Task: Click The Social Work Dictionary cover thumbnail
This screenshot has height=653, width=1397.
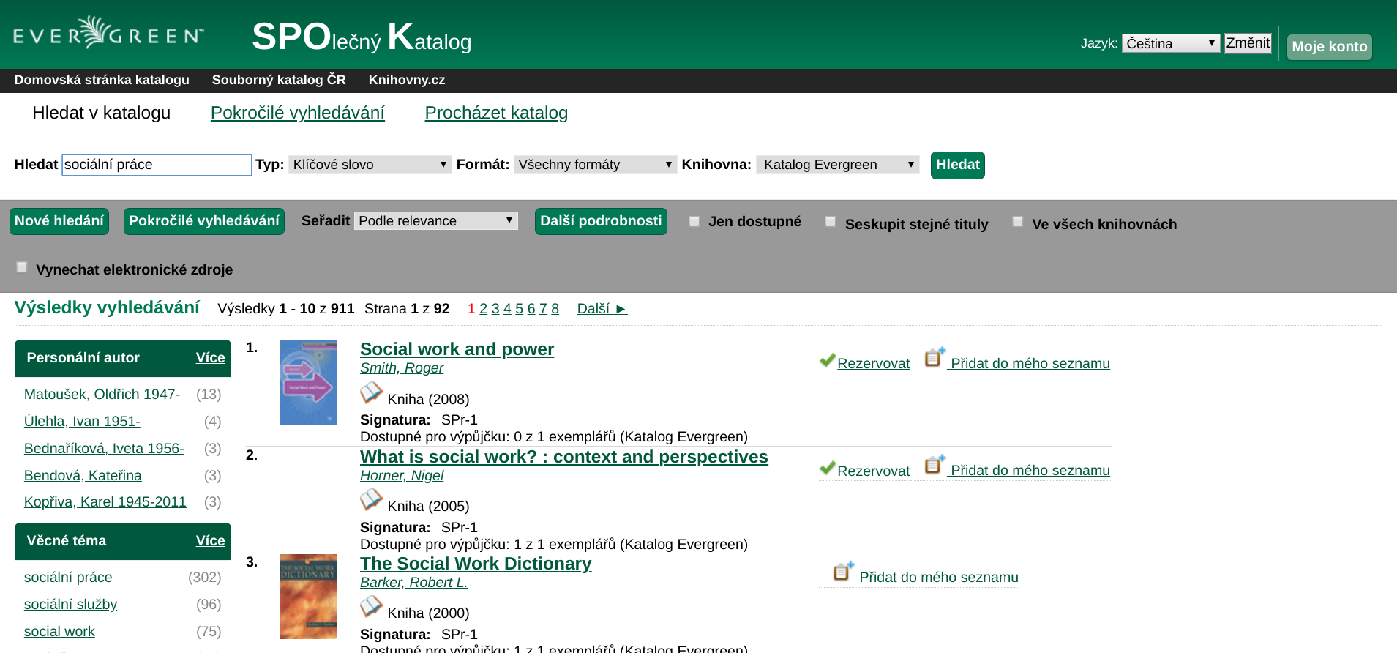Action: click(x=308, y=597)
